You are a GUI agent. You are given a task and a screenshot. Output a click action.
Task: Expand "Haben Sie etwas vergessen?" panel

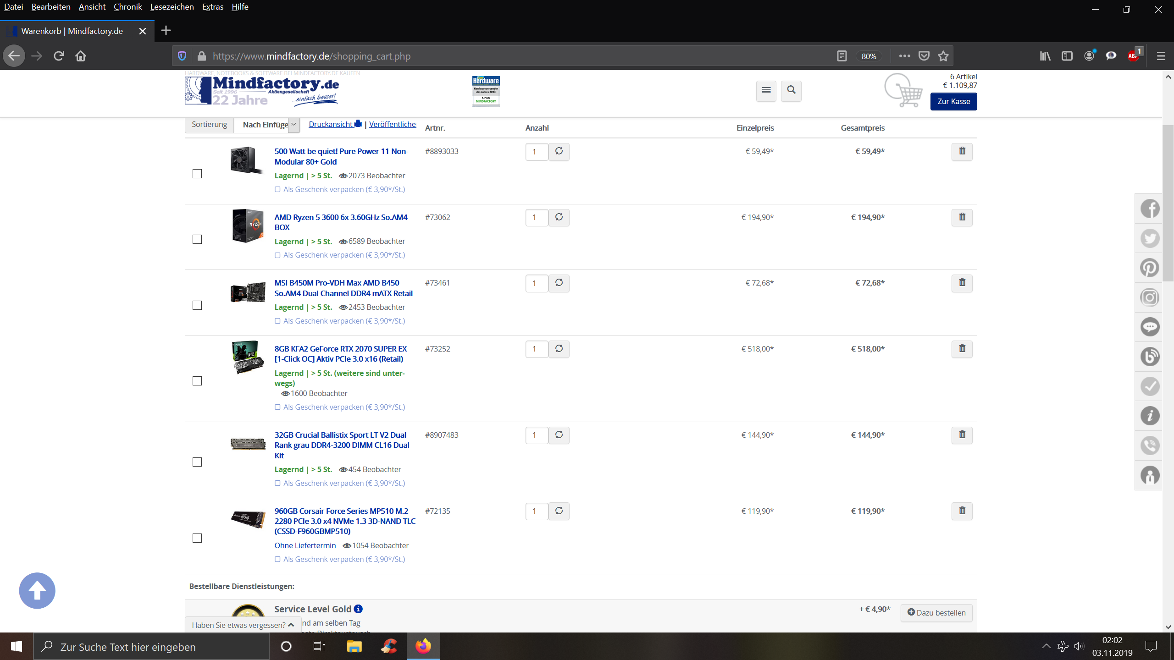click(243, 625)
